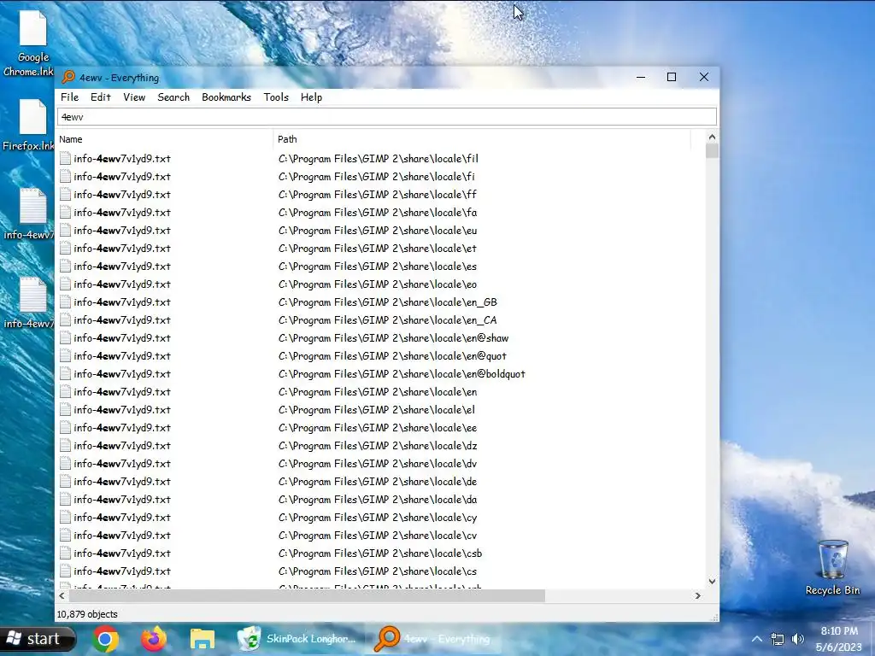Click file icon in locale\fil row
Viewport: 875px width, 656px height.
tap(65, 158)
